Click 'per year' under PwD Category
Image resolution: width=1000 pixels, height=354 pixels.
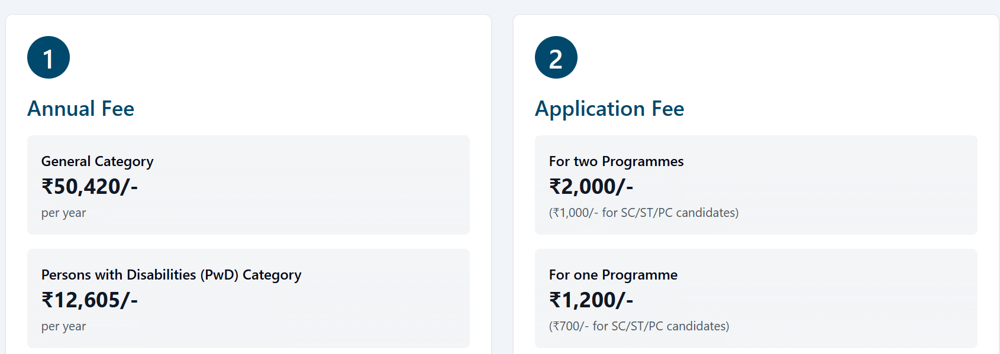[64, 326]
